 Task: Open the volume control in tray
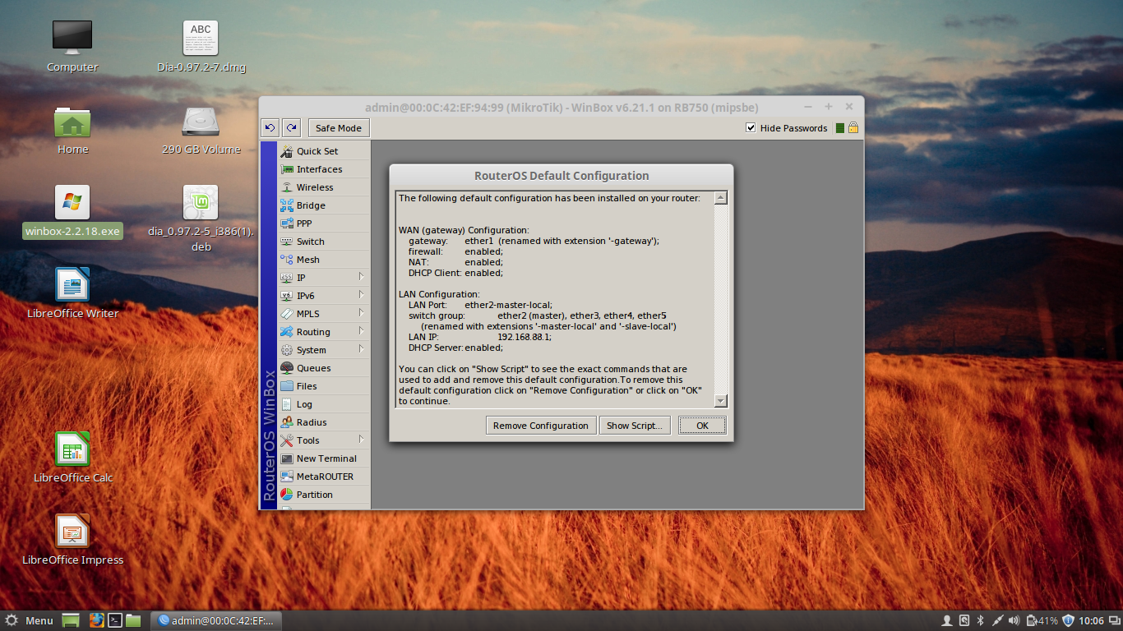click(x=1013, y=620)
